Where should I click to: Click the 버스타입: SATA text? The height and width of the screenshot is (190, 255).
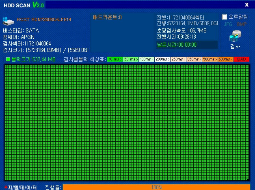[21, 30]
